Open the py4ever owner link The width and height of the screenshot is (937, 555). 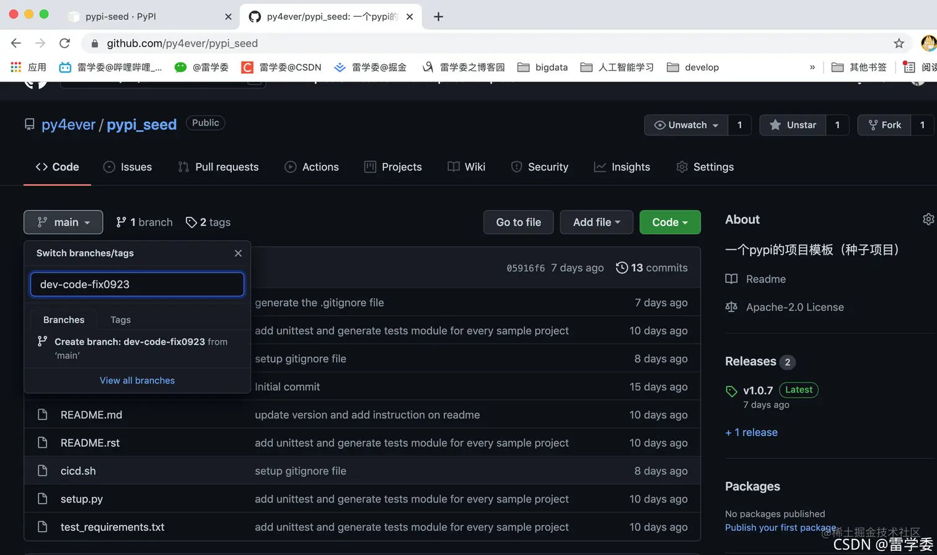point(68,125)
